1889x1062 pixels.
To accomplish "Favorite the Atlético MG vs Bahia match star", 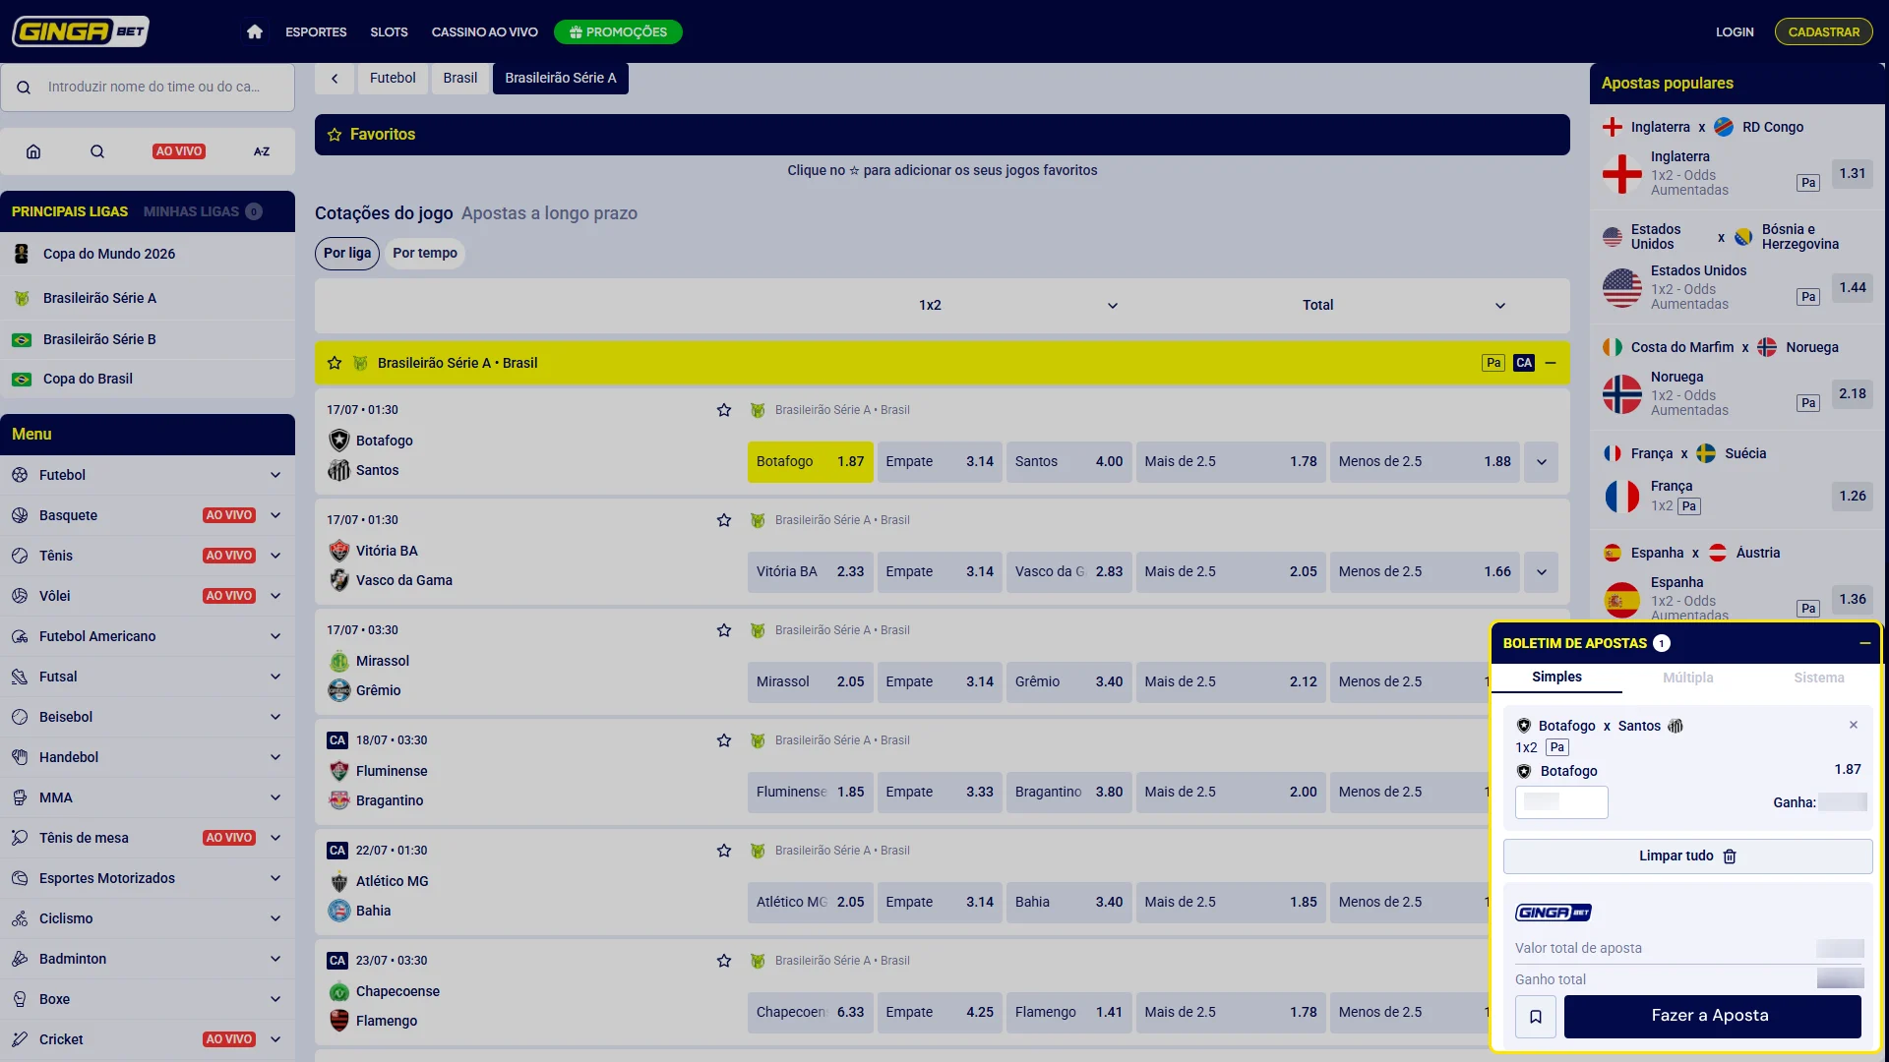I will 724,851.
